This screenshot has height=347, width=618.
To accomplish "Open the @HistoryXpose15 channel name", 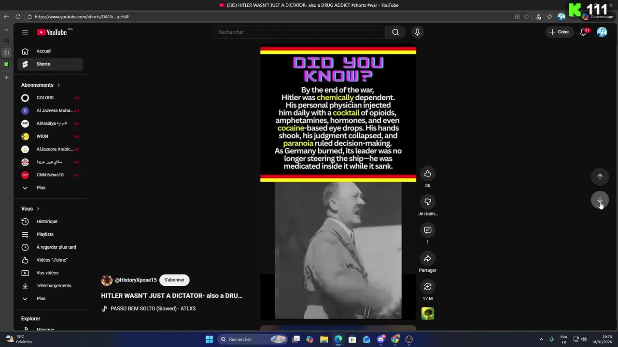I will [136, 280].
